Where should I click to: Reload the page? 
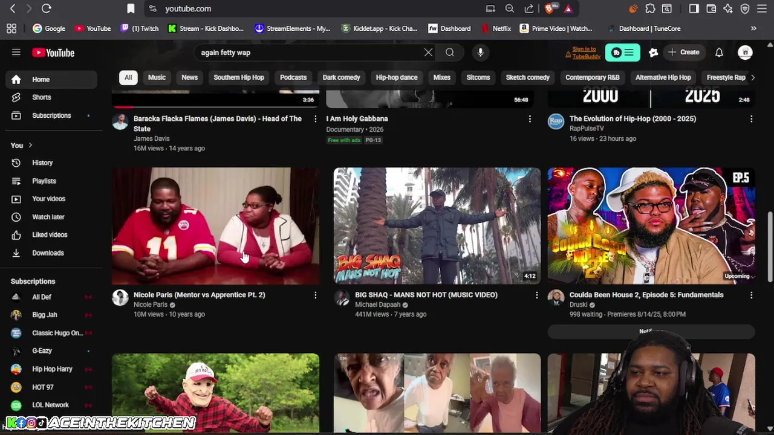click(x=46, y=8)
